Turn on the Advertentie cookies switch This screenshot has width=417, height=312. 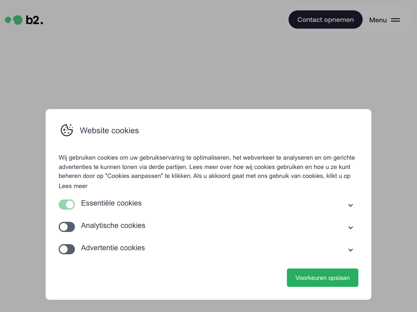point(67,249)
